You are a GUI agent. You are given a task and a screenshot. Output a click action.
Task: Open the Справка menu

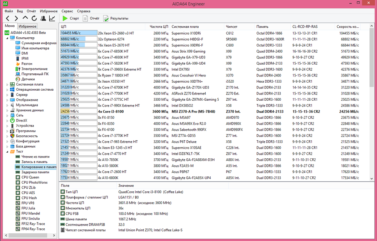pos(84,11)
